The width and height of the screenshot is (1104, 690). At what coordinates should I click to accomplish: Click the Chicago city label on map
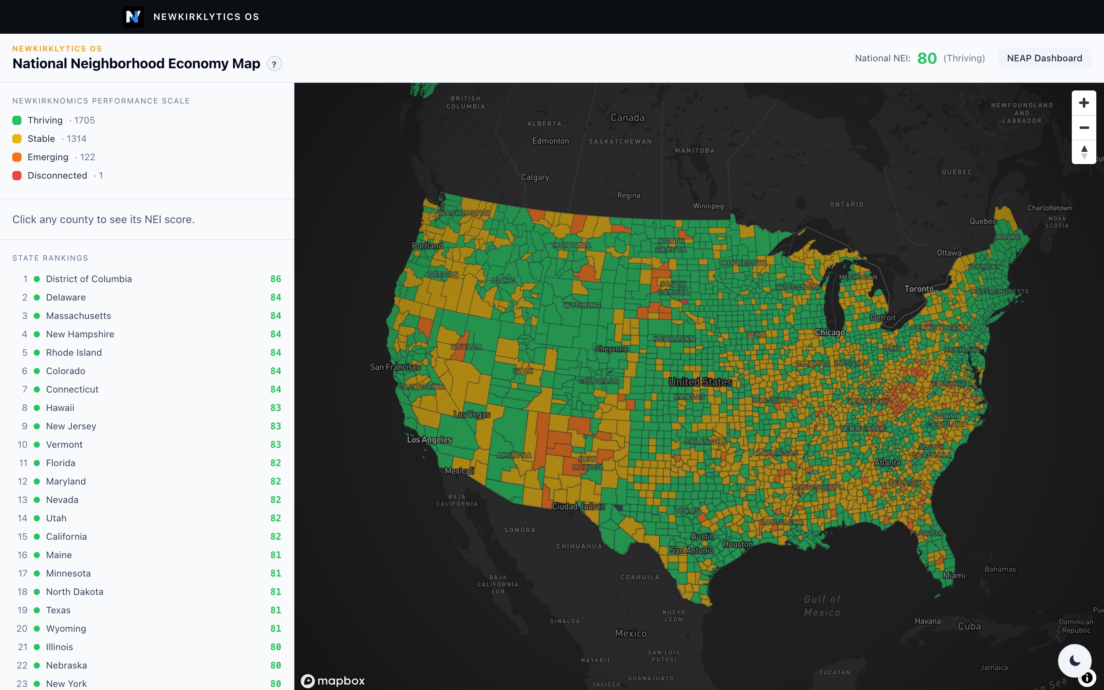coord(830,333)
